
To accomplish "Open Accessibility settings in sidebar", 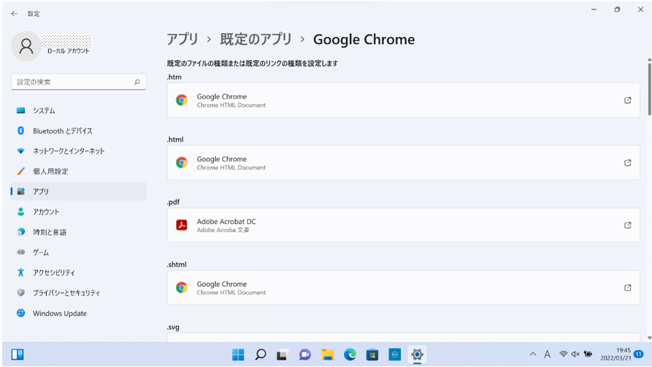I will (x=79, y=273).
